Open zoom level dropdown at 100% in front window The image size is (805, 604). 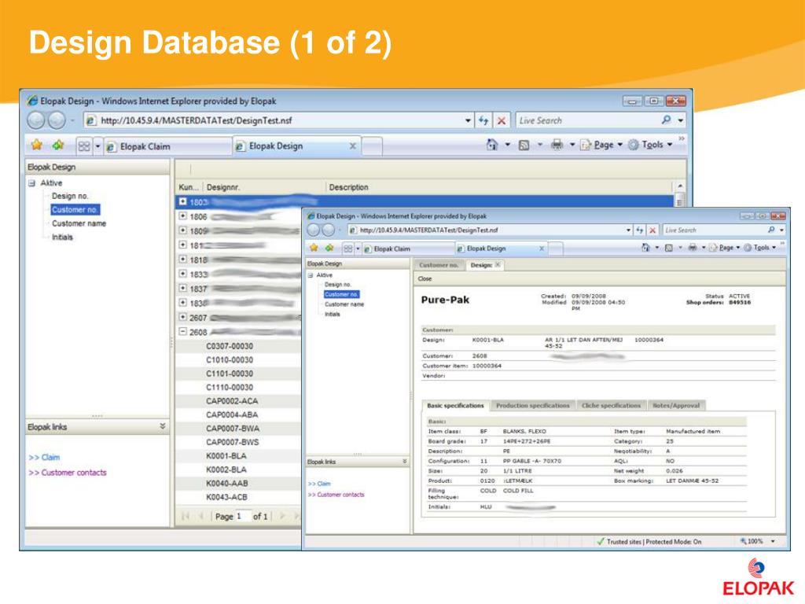[x=773, y=541]
